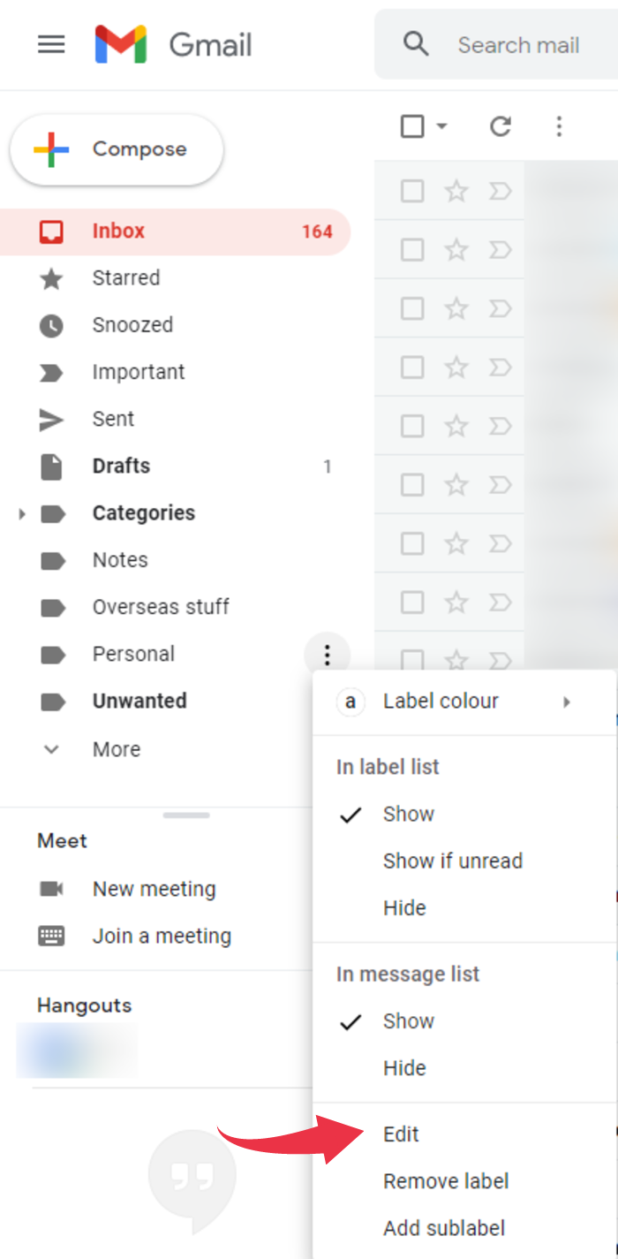Open the Label colour submenu
Screen dimensions: 618x1259
click(x=441, y=701)
